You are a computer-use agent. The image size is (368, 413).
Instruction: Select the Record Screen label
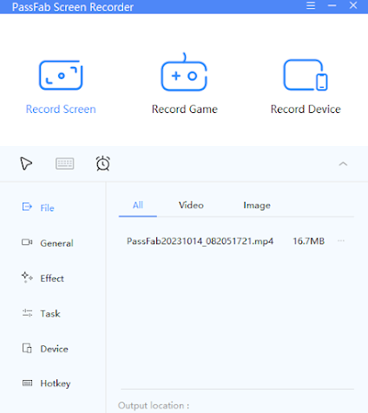point(61,110)
